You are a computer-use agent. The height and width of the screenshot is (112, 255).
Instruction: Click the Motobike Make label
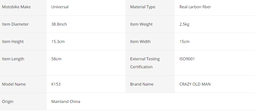pyautogui.click(x=16, y=7)
